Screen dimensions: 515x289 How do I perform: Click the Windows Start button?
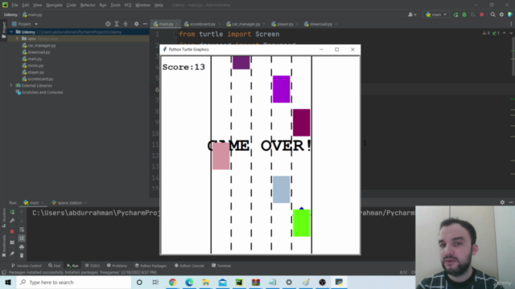click(8, 282)
